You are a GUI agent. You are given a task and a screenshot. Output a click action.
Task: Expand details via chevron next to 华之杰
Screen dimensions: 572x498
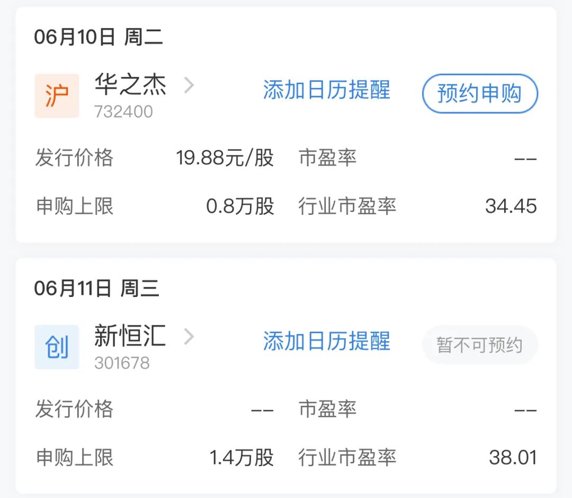coord(189,86)
